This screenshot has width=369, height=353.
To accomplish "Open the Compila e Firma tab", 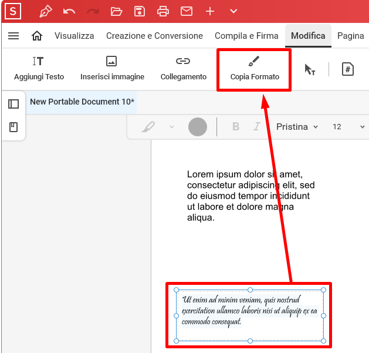I will 246,36.
